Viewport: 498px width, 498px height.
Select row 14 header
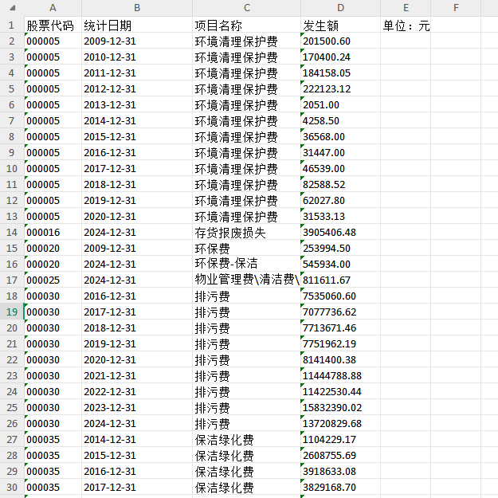(x=12, y=232)
